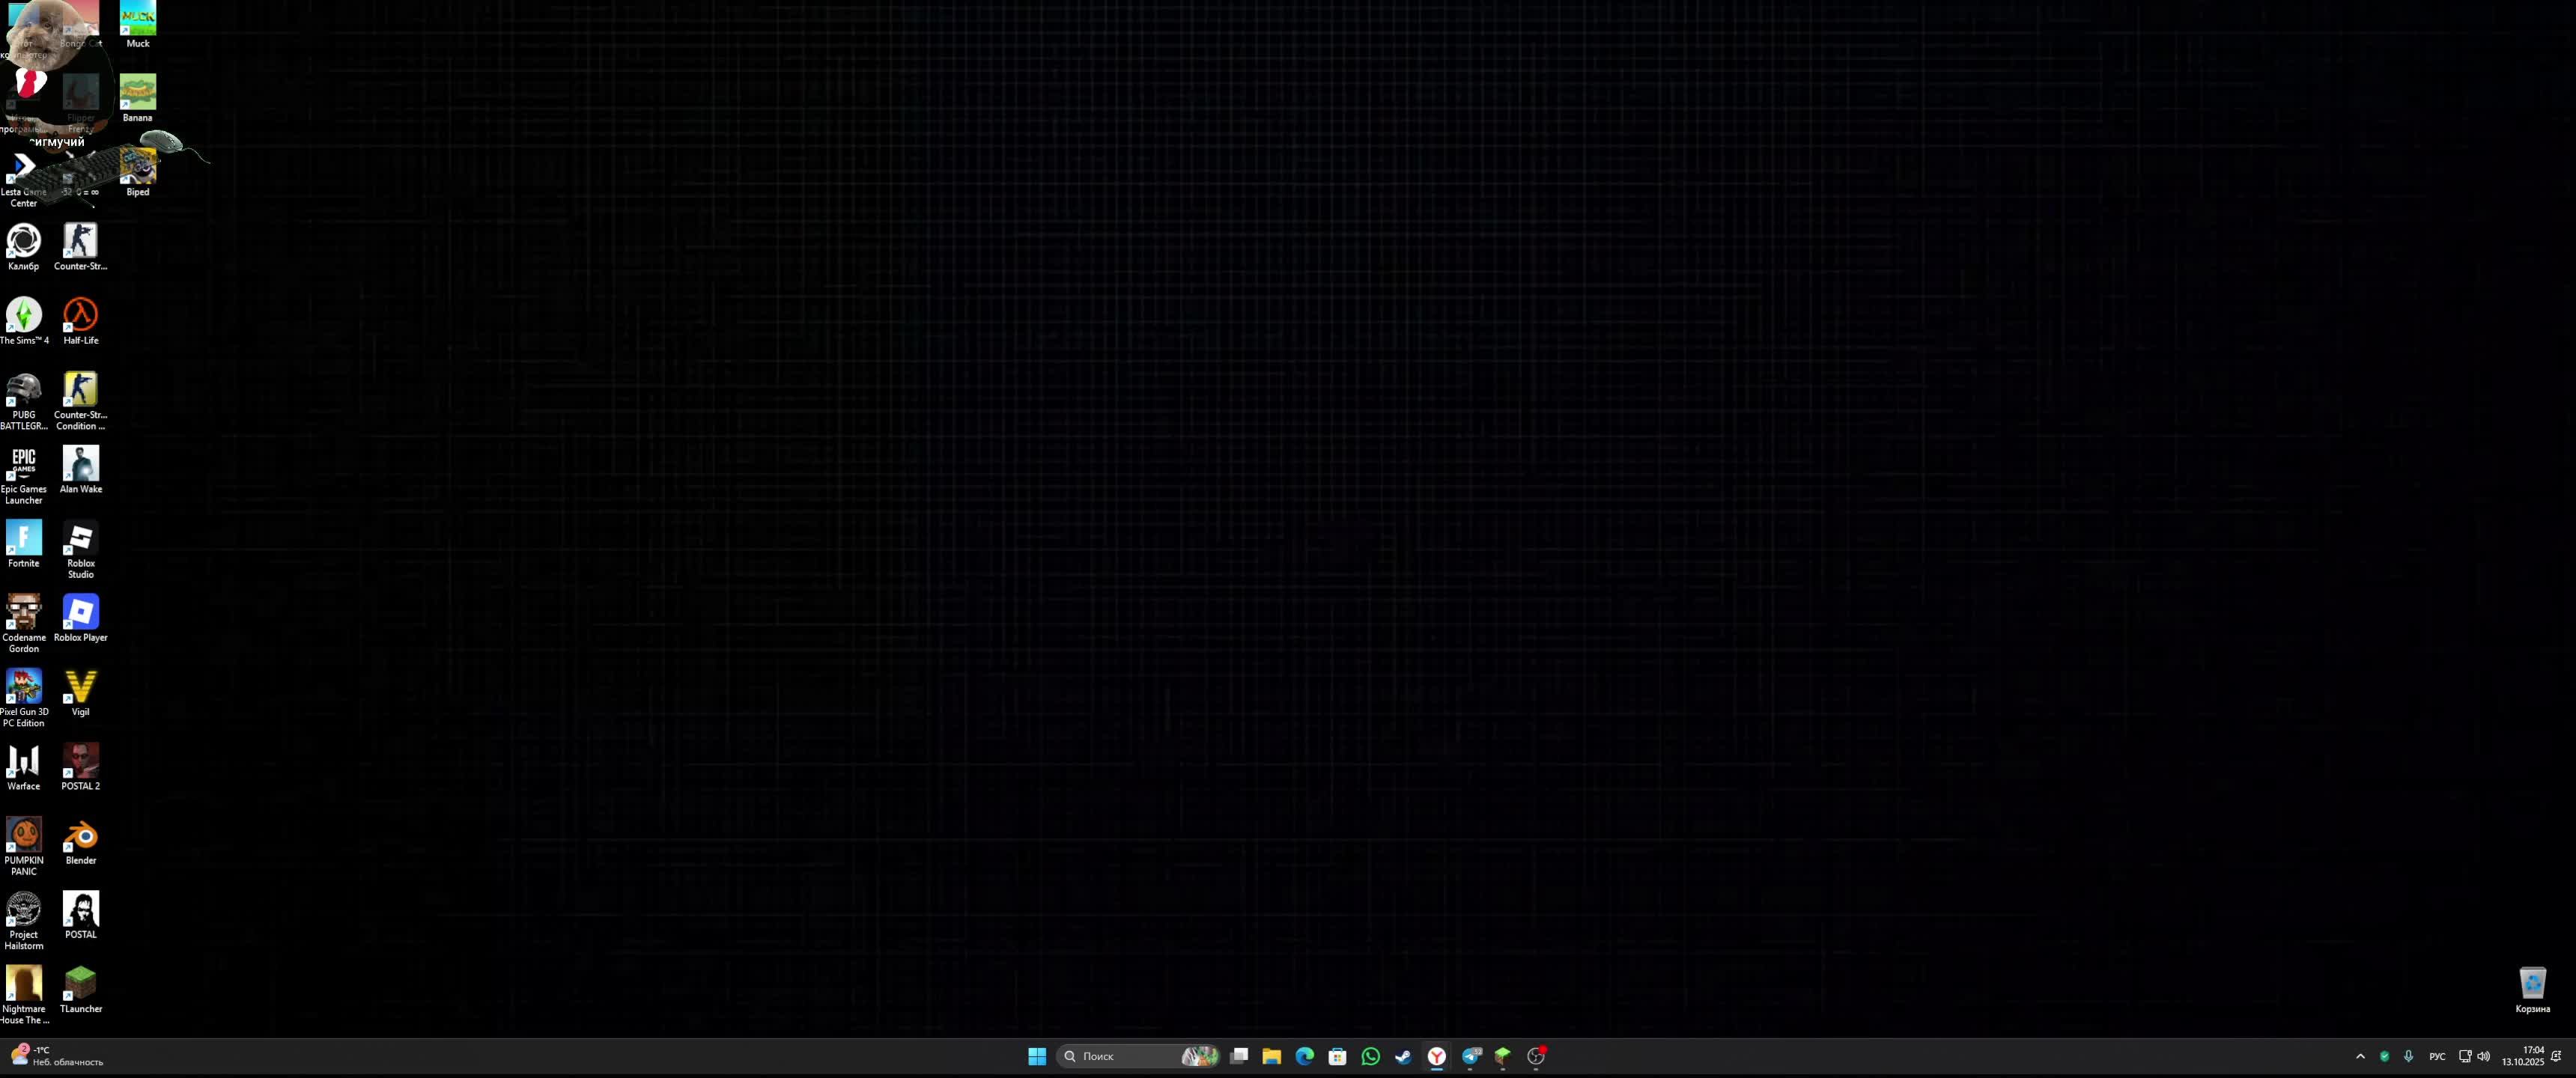The width and height of the screenshot is (2576, 1078).
Task: Open Telegram from the taskbar
Action: click(1471, 1056)
